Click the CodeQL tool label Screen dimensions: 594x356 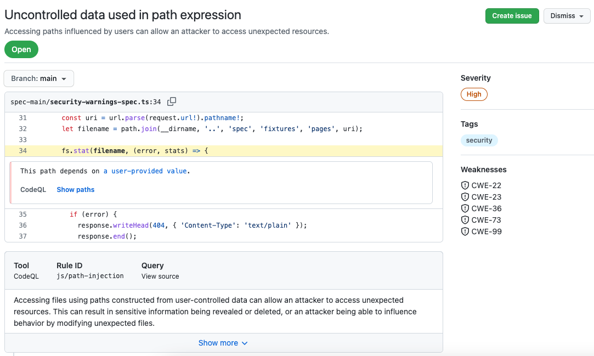click(x=26, y=276)
